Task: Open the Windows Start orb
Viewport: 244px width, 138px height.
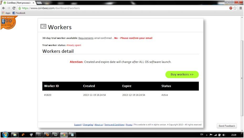Action: (5, 135)
